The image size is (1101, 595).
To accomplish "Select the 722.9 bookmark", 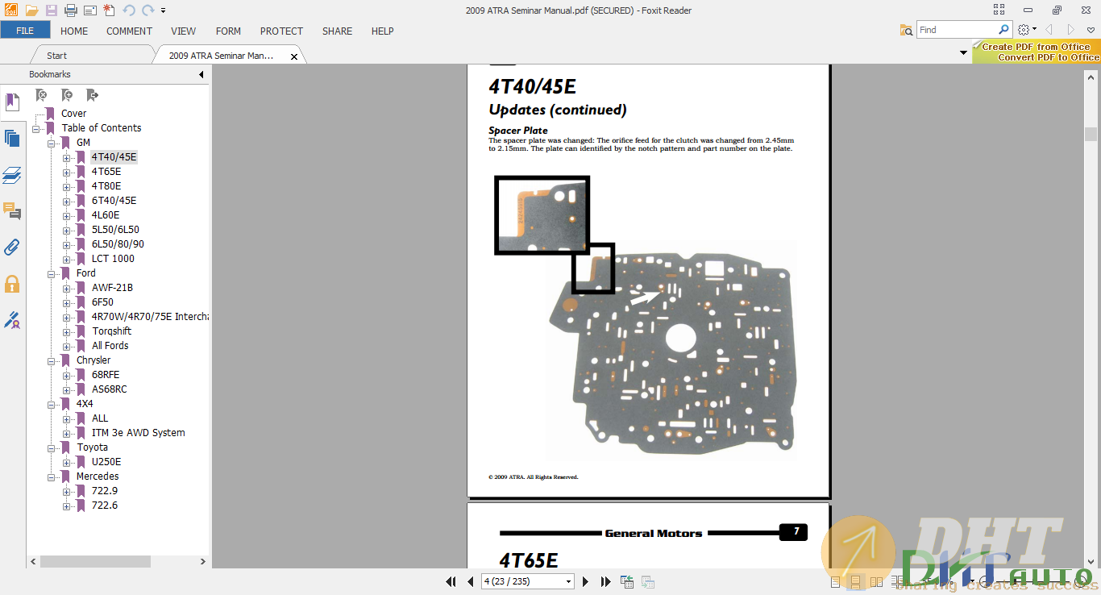I will (105, 491).
